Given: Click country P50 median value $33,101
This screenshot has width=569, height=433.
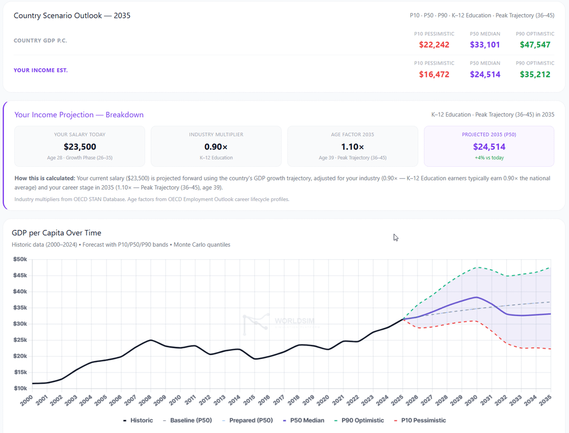Looking at the screenshot, I should pos(485,45).
